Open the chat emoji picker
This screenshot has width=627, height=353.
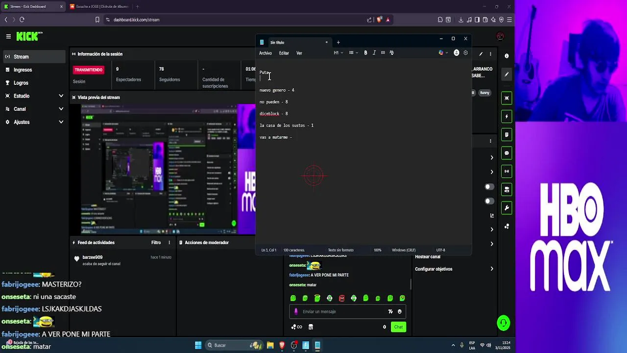pos(400,311)
